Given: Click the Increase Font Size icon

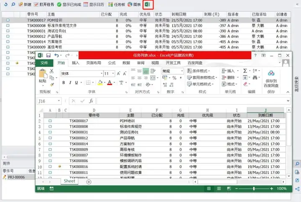Looking at the screenshot, I should coord(118,74).
